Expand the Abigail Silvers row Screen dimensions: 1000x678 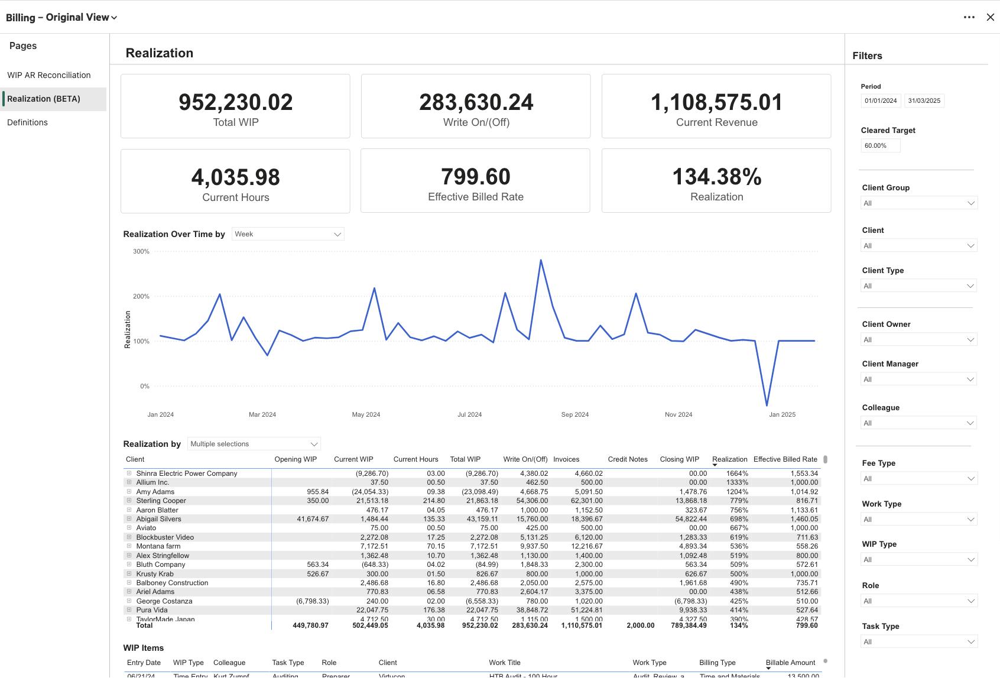click(129, 519)
